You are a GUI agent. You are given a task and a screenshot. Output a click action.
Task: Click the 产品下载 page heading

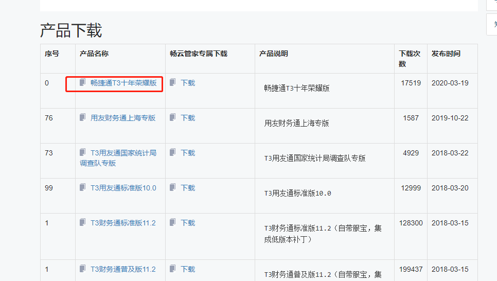tap(71, 31)
